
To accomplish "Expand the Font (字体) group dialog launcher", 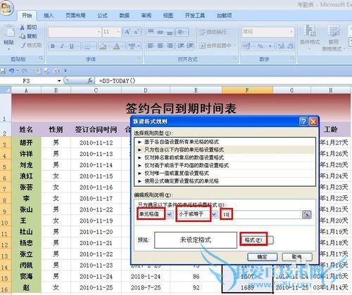I will pyautogui.click(x=139, y=58).
